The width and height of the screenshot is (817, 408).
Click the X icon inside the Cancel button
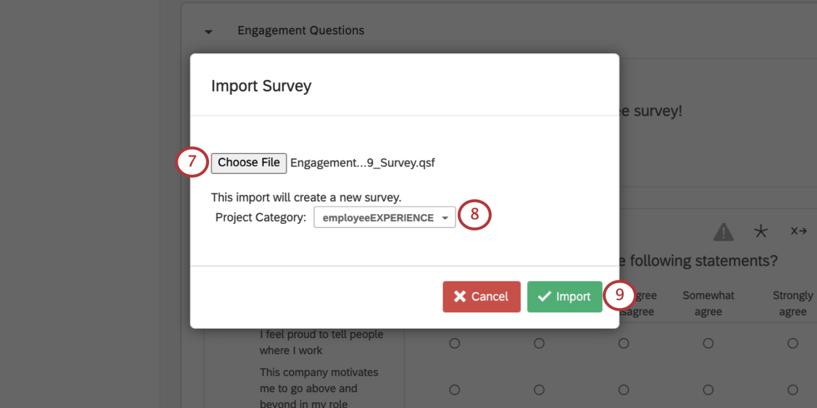462,297
